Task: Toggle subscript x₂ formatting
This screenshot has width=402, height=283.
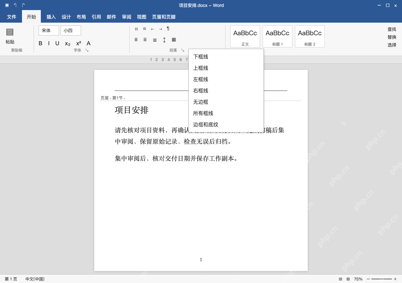Action: tap(68, 43)
